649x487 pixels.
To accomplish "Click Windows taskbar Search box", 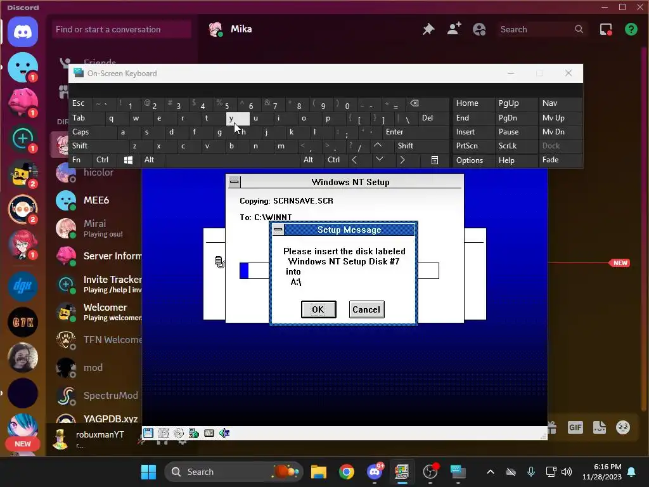I will pos(234,472).
